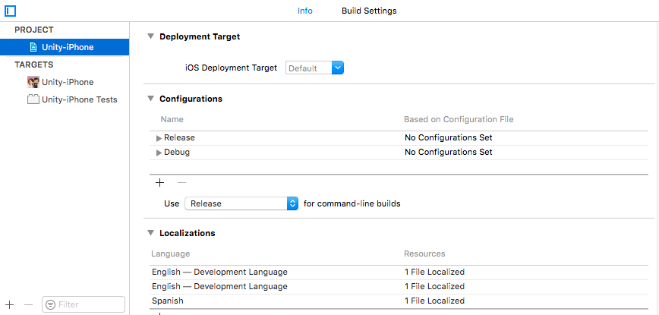The width and height of the screenshot is (659, 315).
Task: Switch to the Info tab
Action: click(305, 11)
